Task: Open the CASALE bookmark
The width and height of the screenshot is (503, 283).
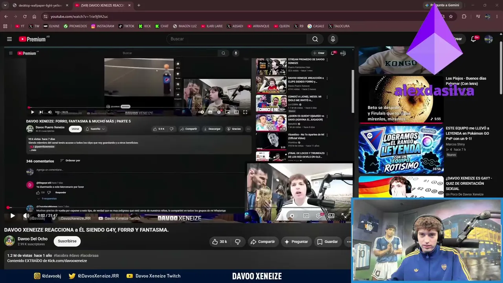Action: click(x=316, y=26)
